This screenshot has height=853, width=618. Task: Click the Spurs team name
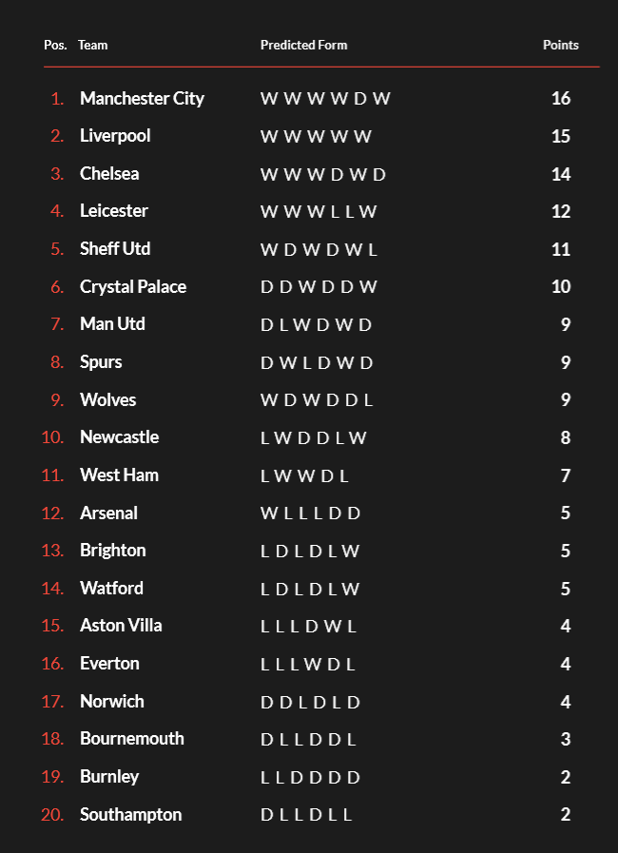coord(101,362)
